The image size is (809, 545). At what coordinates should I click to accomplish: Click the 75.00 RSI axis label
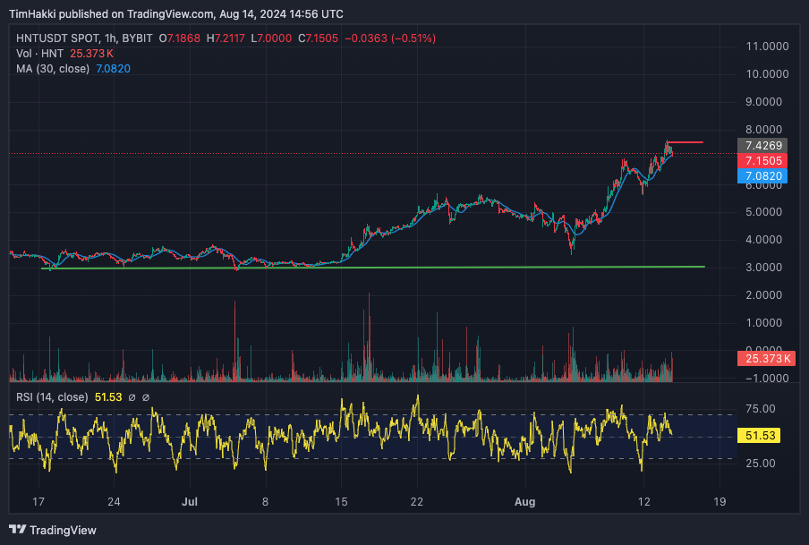[x=761, y=409]
